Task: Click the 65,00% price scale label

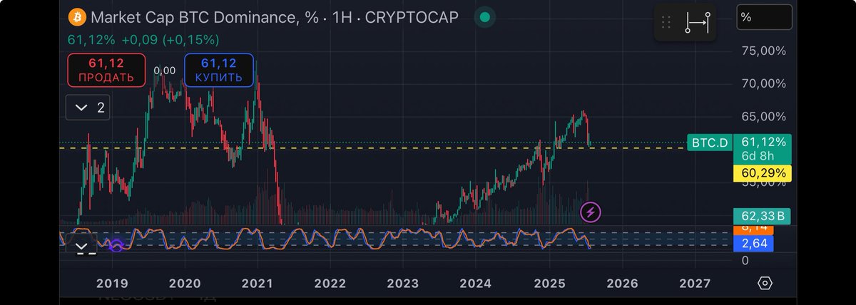Action: point(763,115)
